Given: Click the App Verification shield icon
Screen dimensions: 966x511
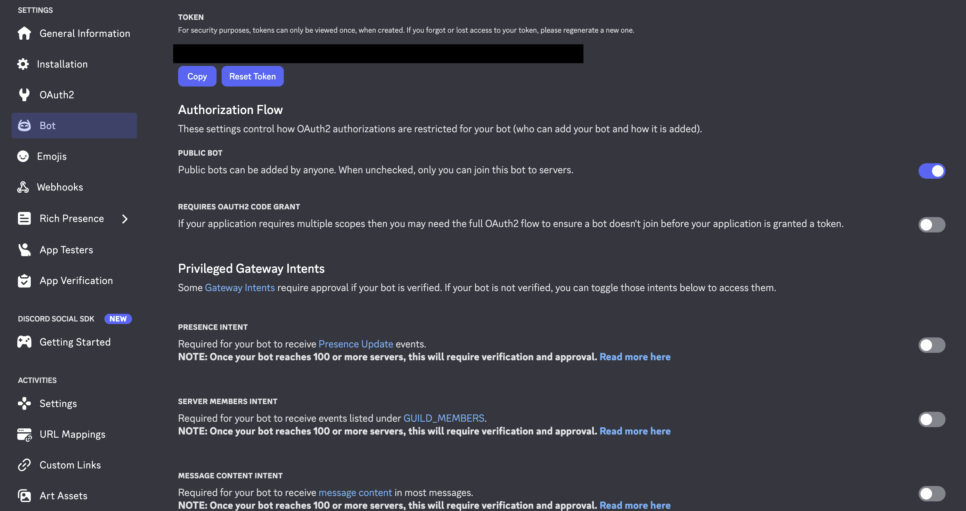Looking at the screenshot, I should point(24,280).
